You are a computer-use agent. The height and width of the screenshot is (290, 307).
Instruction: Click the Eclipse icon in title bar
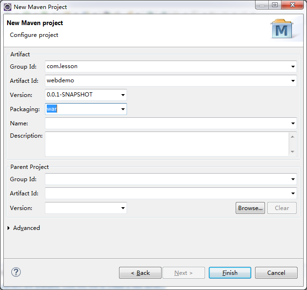click(8, 7)
